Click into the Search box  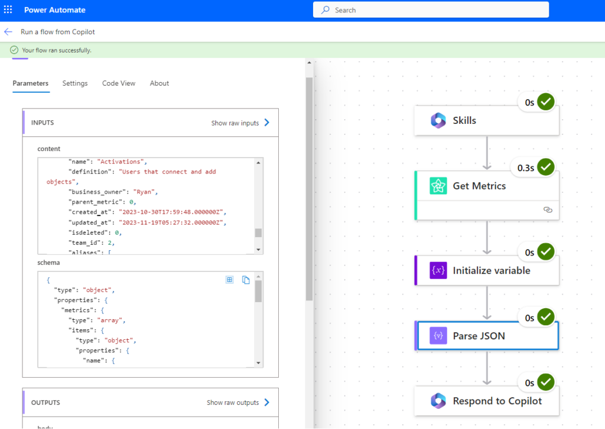click(x=431, y=10)
